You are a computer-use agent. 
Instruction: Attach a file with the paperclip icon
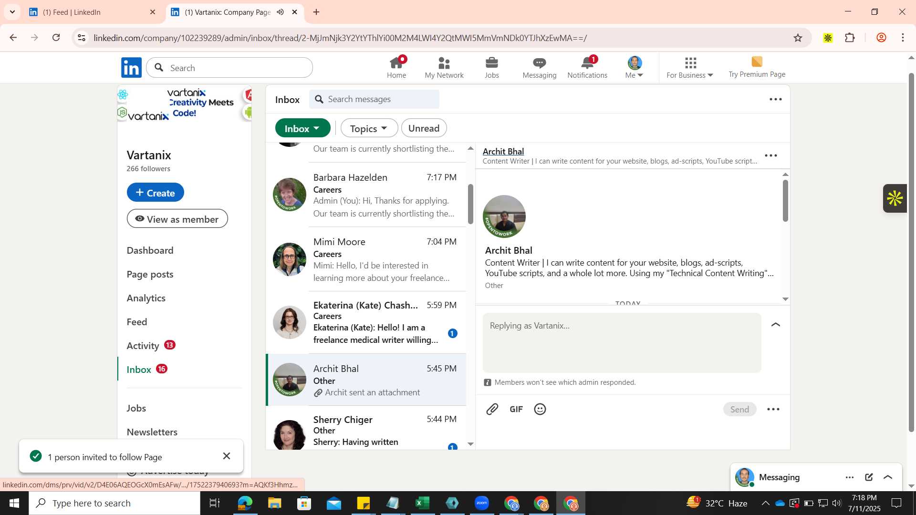pos(492,409)
